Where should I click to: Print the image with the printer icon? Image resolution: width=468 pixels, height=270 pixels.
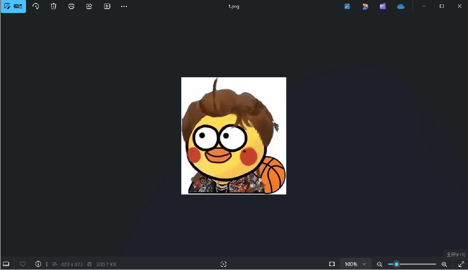pyautogui.click(x=71, y=7)
